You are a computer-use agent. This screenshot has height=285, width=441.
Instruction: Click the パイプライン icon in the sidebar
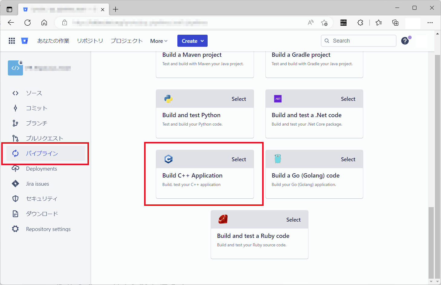(15, 153)
